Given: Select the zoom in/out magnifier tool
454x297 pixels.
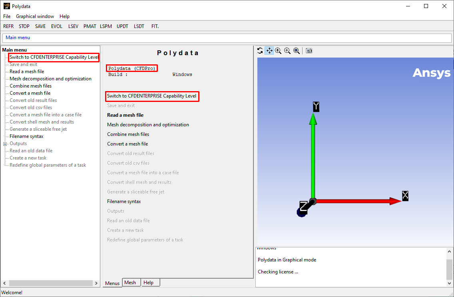Looking at the screenshot, I should pos(278,50).
